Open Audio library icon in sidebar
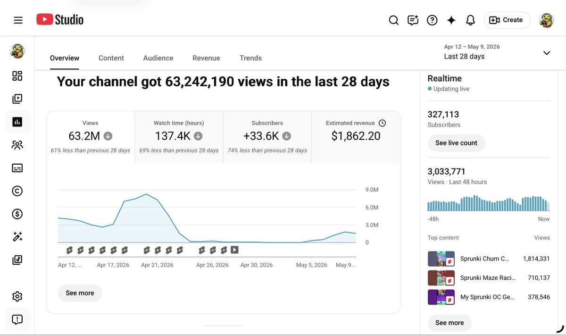This screenshot has height=335, width=566. click(x=17, y=260)
